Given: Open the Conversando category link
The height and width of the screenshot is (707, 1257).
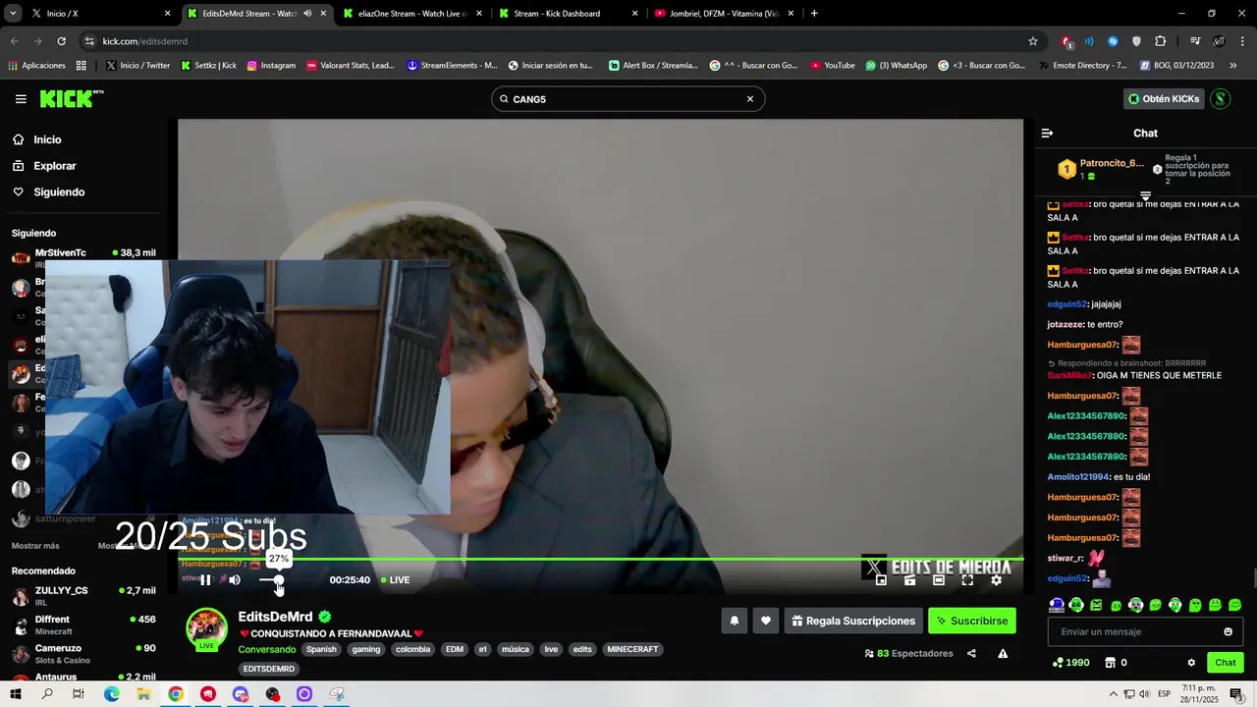Looking at the screenshot, I should click(267, 649).
